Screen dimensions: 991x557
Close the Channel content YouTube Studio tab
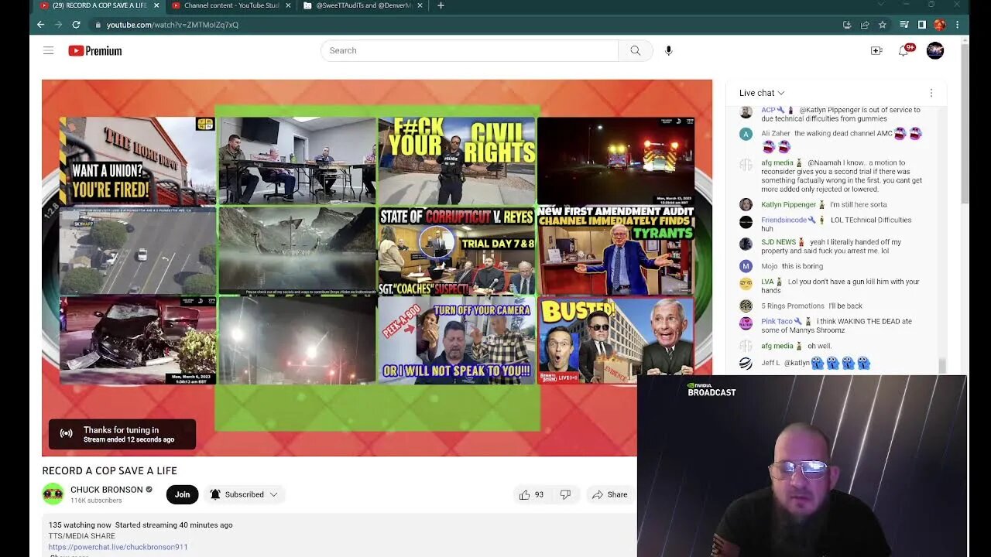(288, 5)
